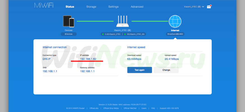
Task: Open the Official site footer link
Action: point(94,108)
